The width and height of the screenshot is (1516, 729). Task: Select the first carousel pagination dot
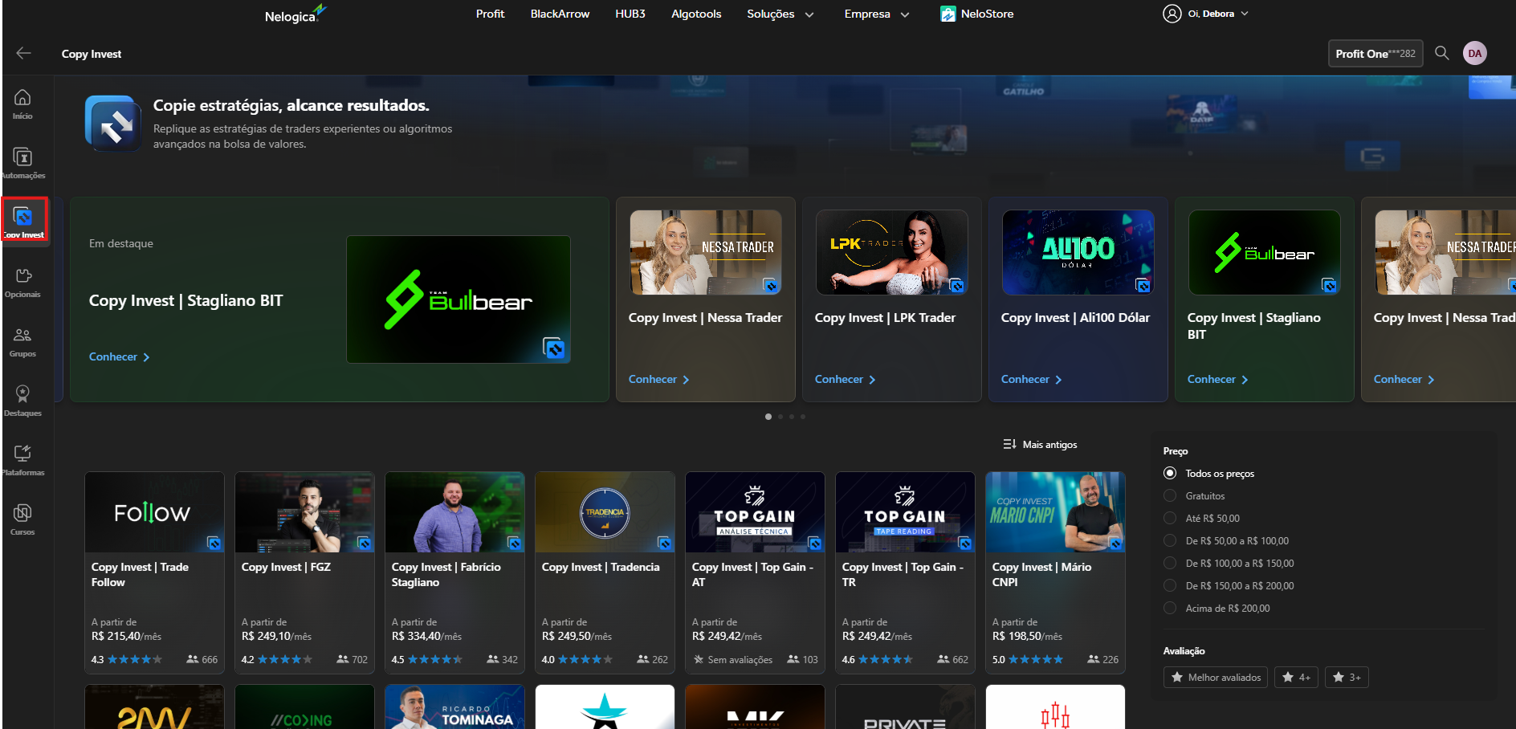(768, 417)
